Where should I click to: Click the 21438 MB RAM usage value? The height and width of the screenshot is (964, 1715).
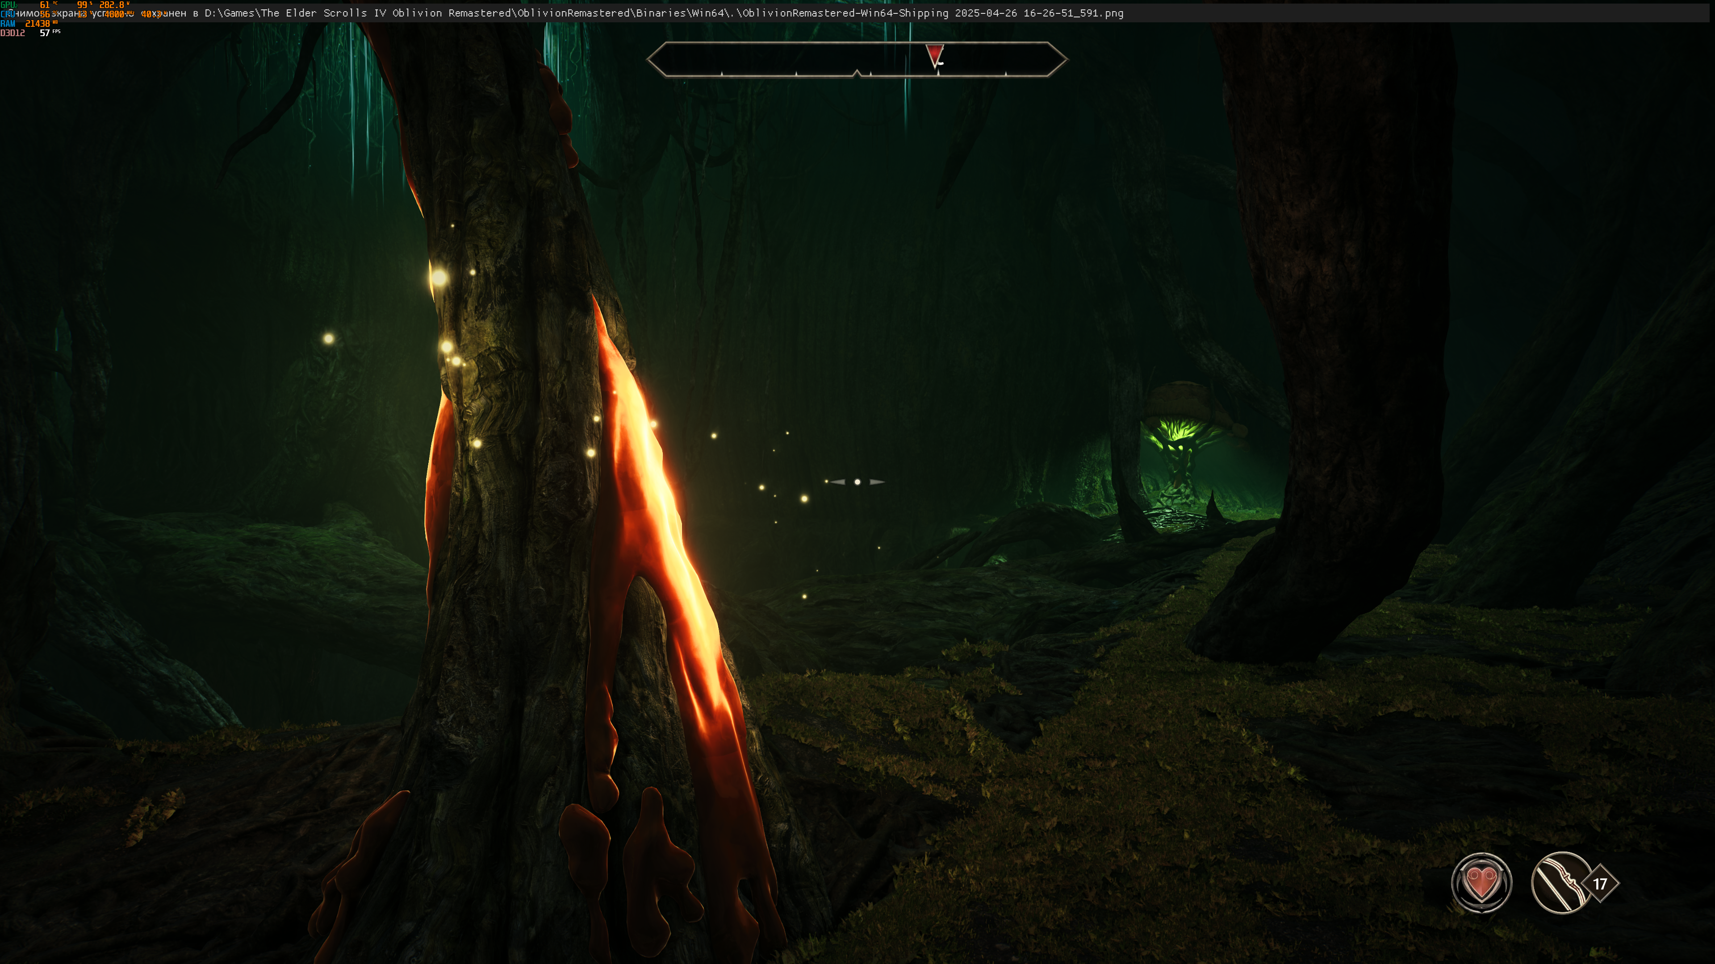pyautogui.click(x=38, y=23)
